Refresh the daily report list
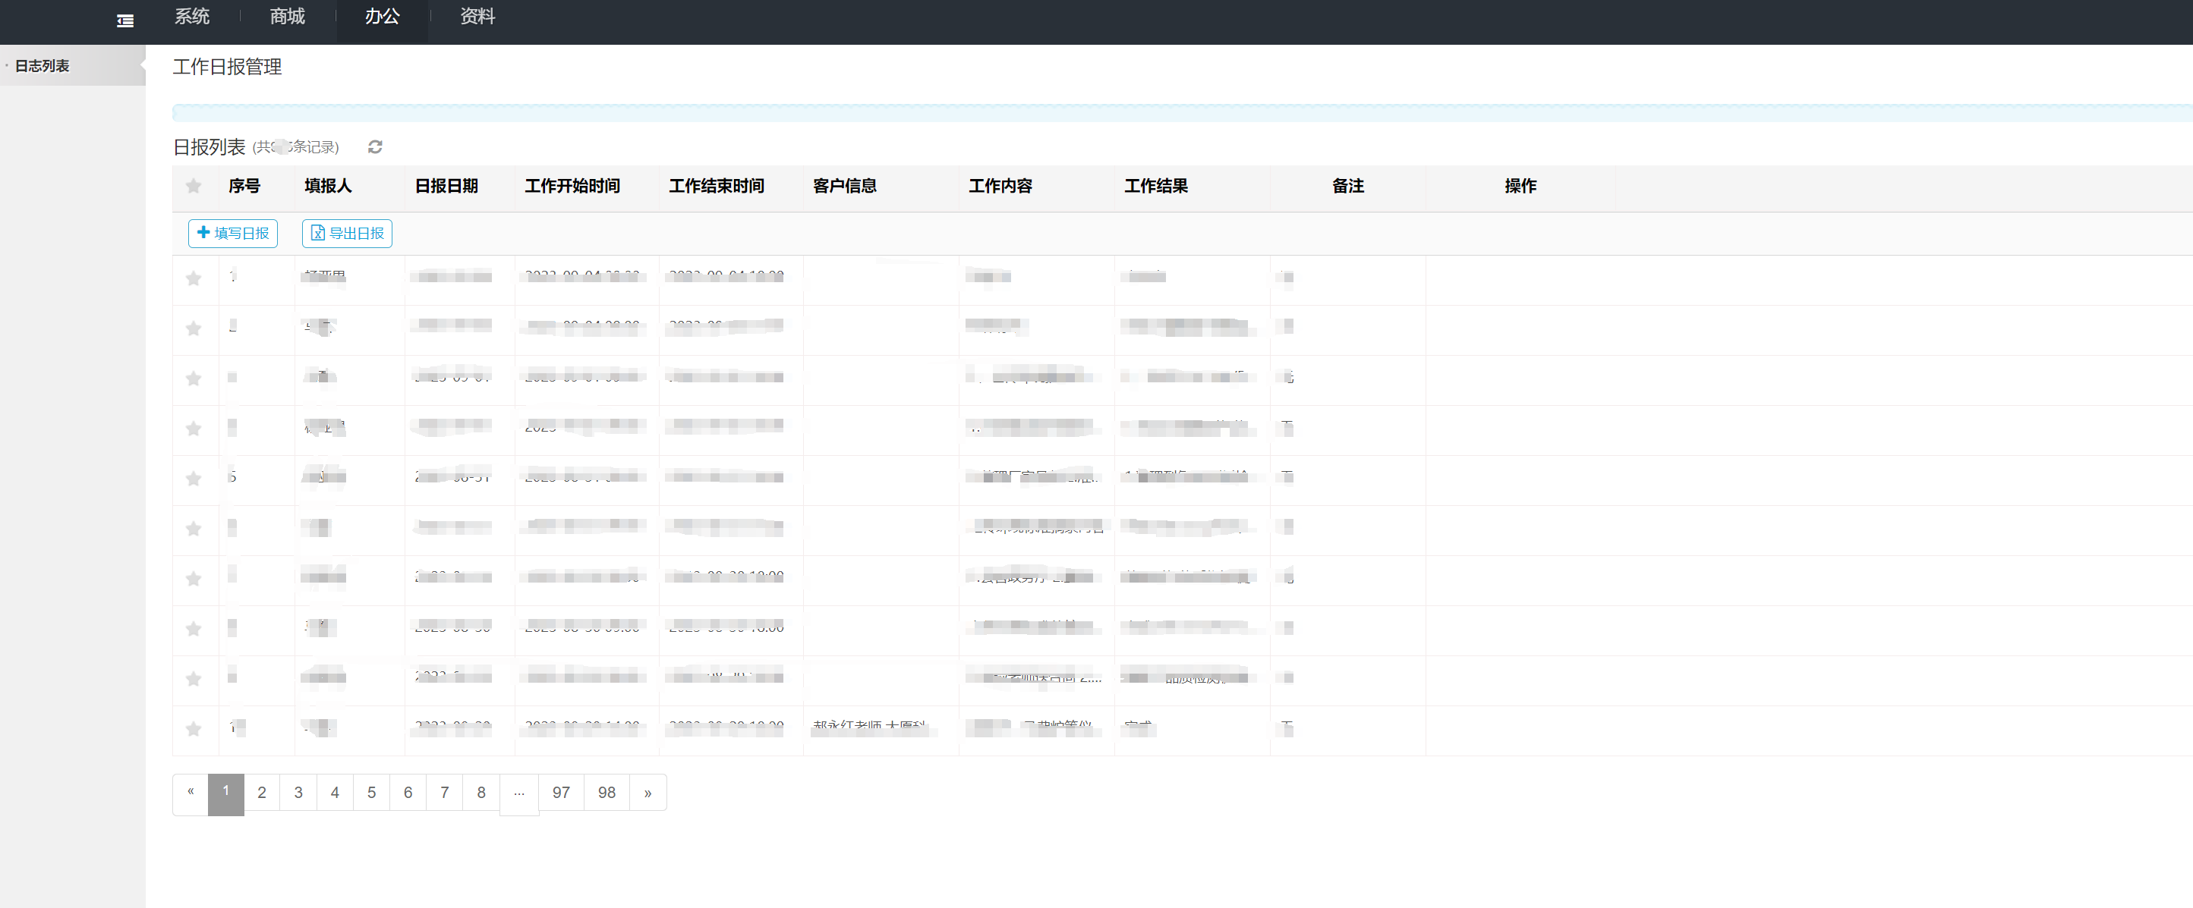The image size is (2193, 908). [374, 147]
